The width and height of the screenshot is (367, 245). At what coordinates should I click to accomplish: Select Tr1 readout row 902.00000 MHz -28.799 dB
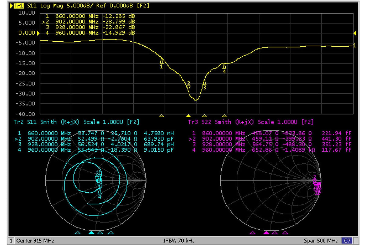pyautogui.click(x=89, y=22)
